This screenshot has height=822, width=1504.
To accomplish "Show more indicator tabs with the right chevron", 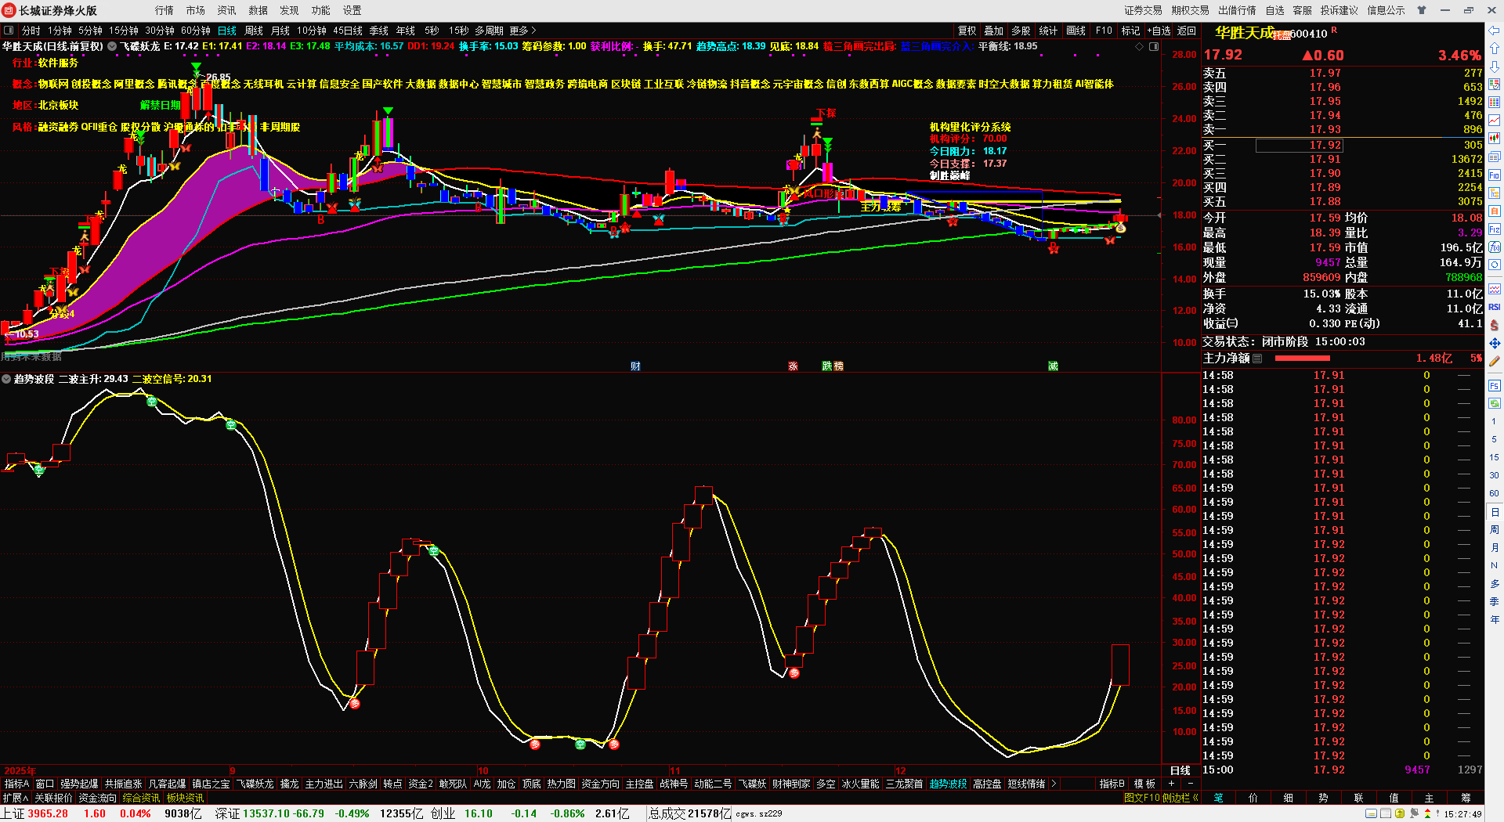I will 1054,784.
